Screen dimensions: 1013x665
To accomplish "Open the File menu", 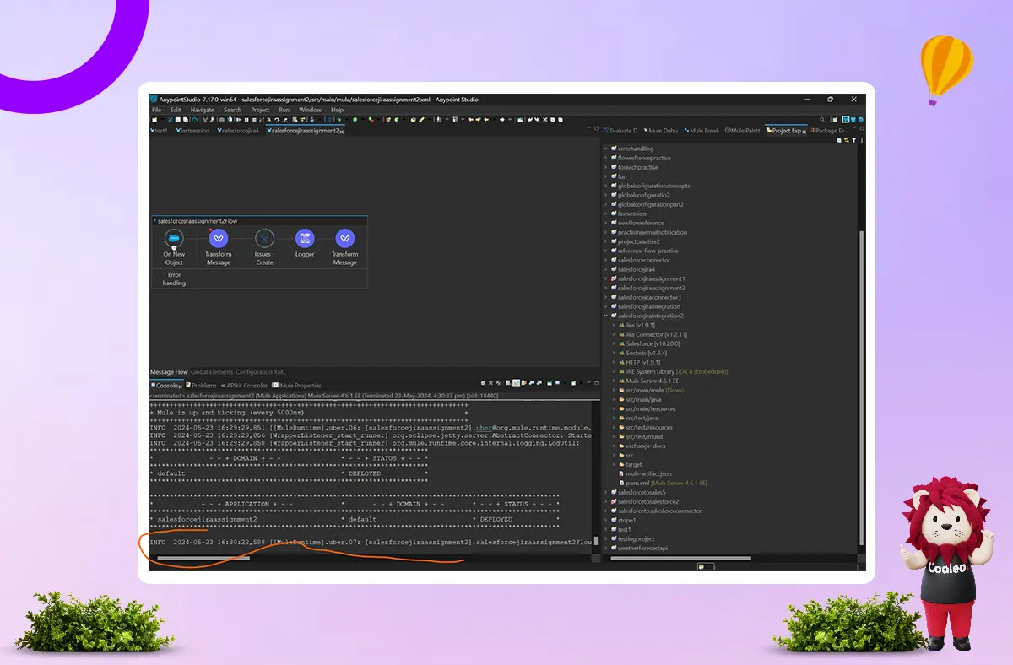I will click(x=156, y=110).
